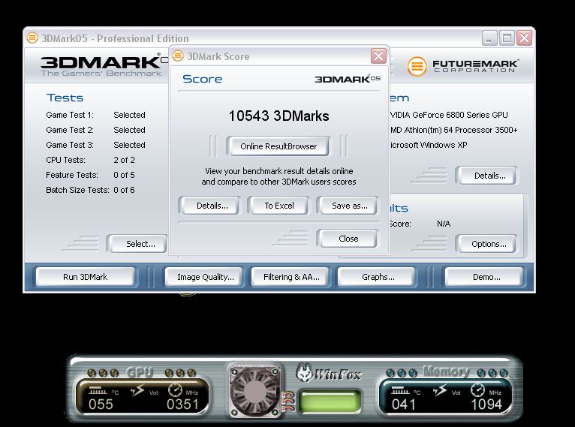The image size is (575, 427).
Task: Maximize the 3DMark05 main window
Action: click(507, 38)
